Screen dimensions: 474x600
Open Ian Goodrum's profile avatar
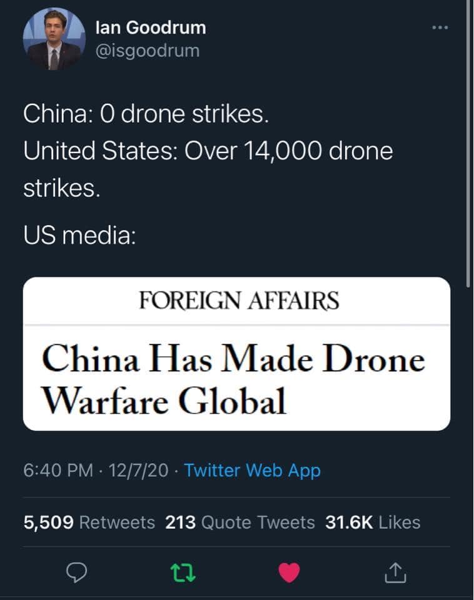tap(53, 39)
